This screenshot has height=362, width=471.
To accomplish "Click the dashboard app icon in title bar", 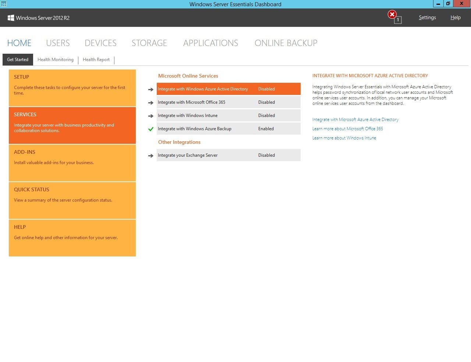I will pos(4,4).
